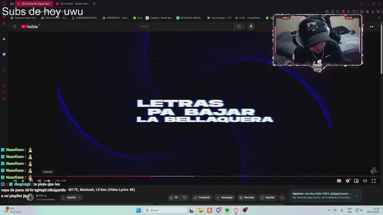Add page to bookmarks heart icon
Screen dimensions: 383x215
click(x=354, y=12)
